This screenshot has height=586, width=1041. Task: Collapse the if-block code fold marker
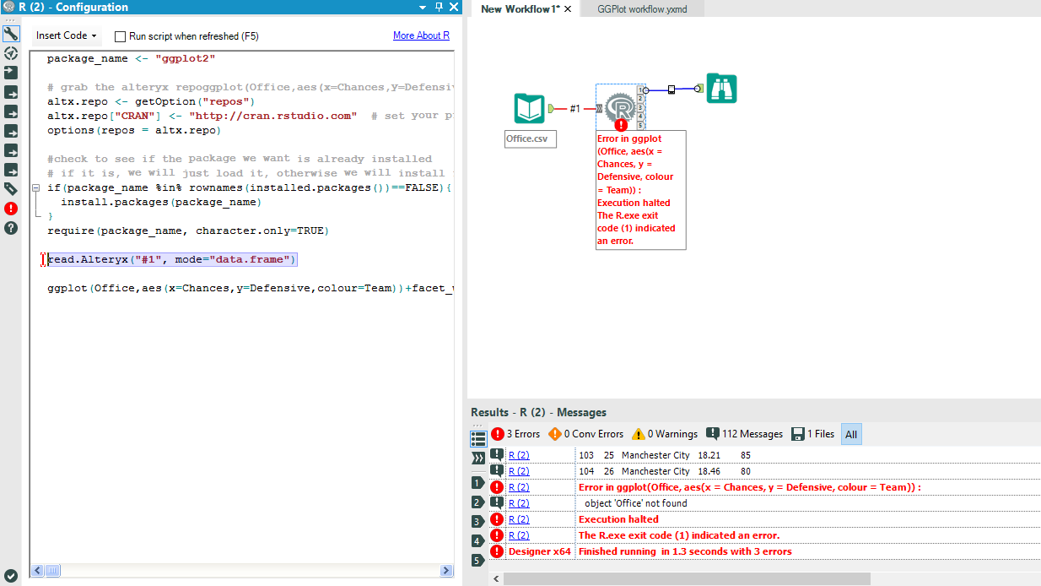[x=36, y=187]
